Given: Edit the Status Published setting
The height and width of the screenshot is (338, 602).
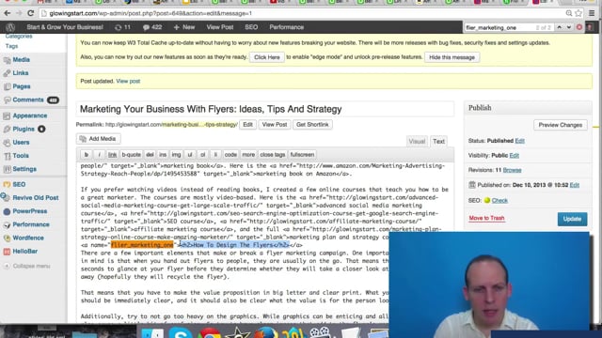Looking at the screenshot, I should (x=520, y=141).
